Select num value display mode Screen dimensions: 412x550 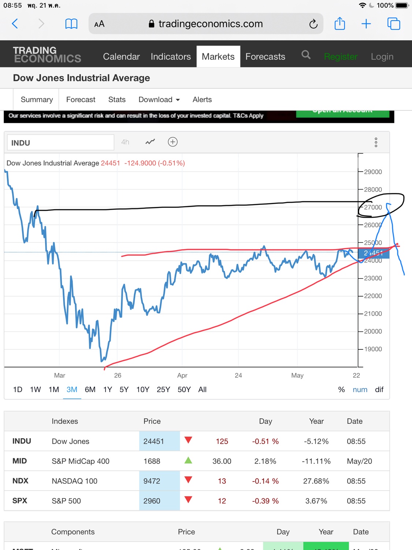click(360, 389)
